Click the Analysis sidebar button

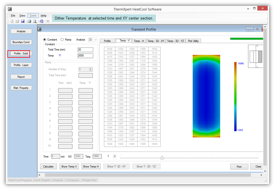pos(21,31)
